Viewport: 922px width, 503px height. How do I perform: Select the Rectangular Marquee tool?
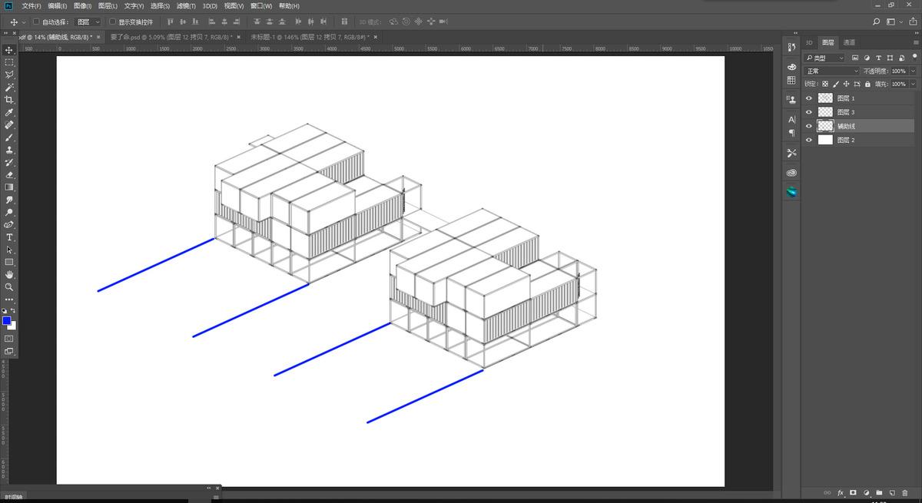9,62
